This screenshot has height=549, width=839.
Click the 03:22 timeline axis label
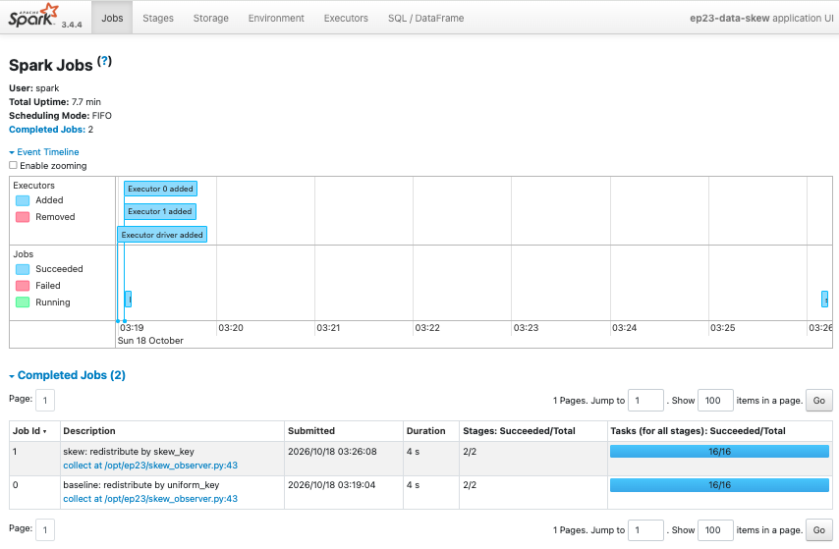coord(427,328)
